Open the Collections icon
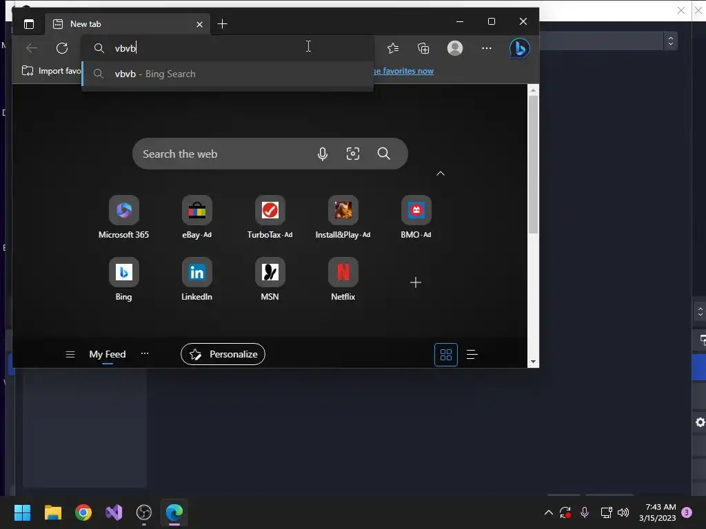Image resolution: width=706 pixels, height=529 pixels. [x=423, y=48]
